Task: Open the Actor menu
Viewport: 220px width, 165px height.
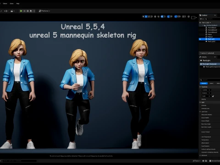Action: coord(11,3)
